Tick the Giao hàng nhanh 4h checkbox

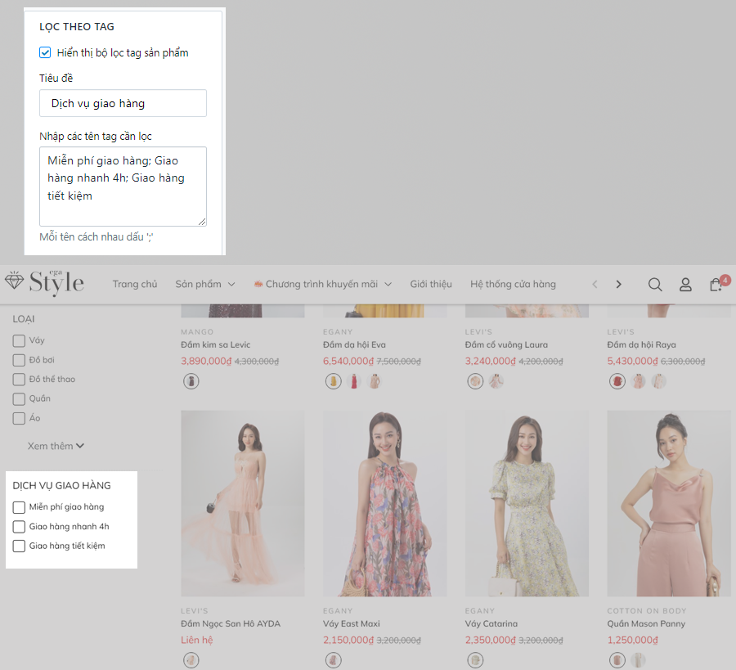[x=19, y=527]
